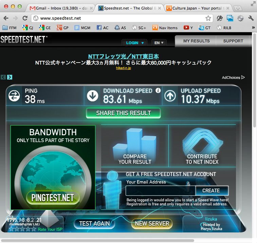The image size is (257, 243).
Task: Open the MY RESULTS tab
Action: pos(196,41)
